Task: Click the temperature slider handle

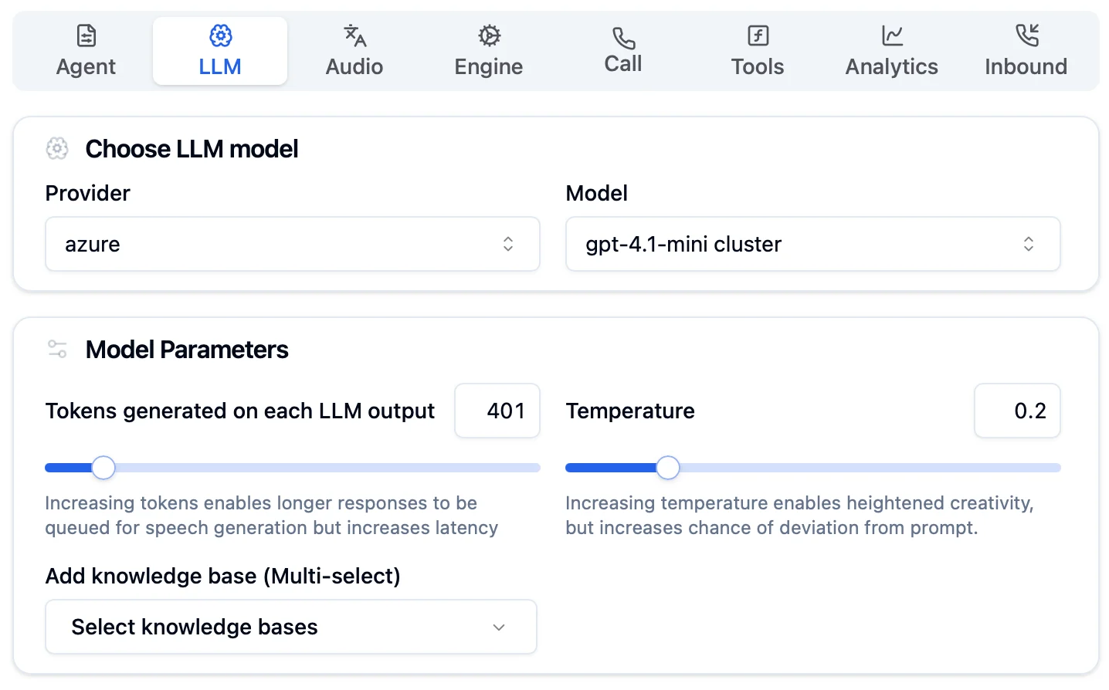Action: point(668,468)
